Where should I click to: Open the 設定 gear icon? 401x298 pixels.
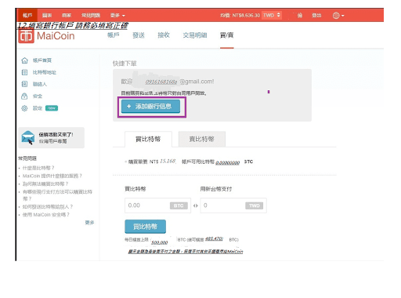pos(24,108)
